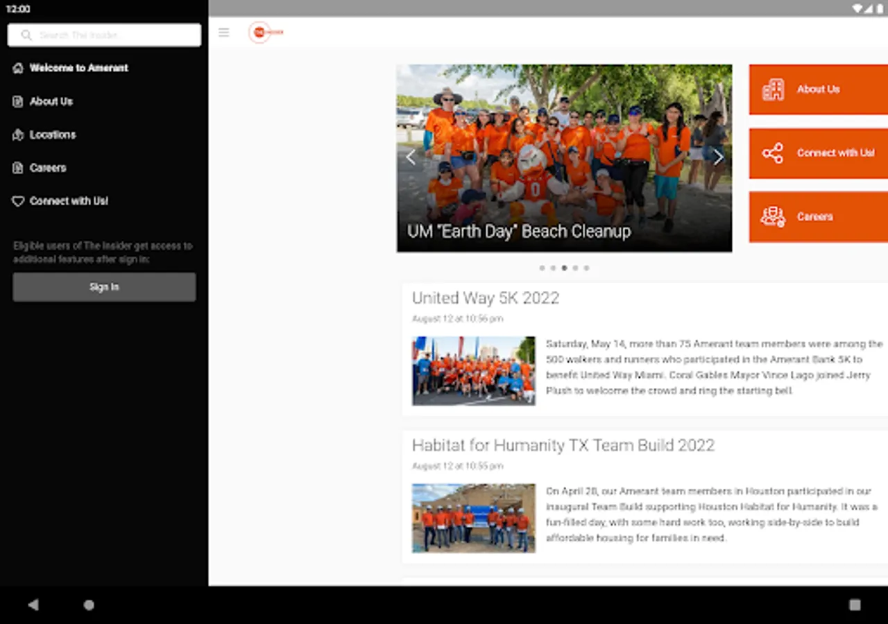
Task: Click the people icon on Careers tile
Action: (x=773, y=217)
